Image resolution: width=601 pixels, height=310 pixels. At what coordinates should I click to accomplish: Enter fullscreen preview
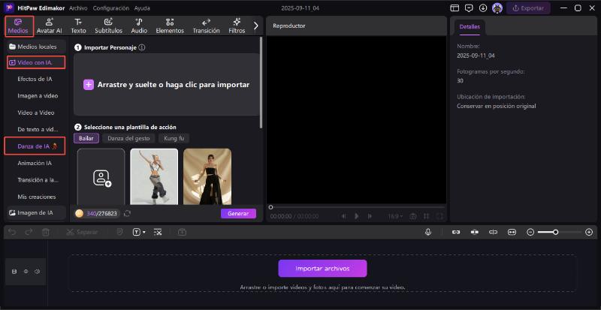coord(439,216)
